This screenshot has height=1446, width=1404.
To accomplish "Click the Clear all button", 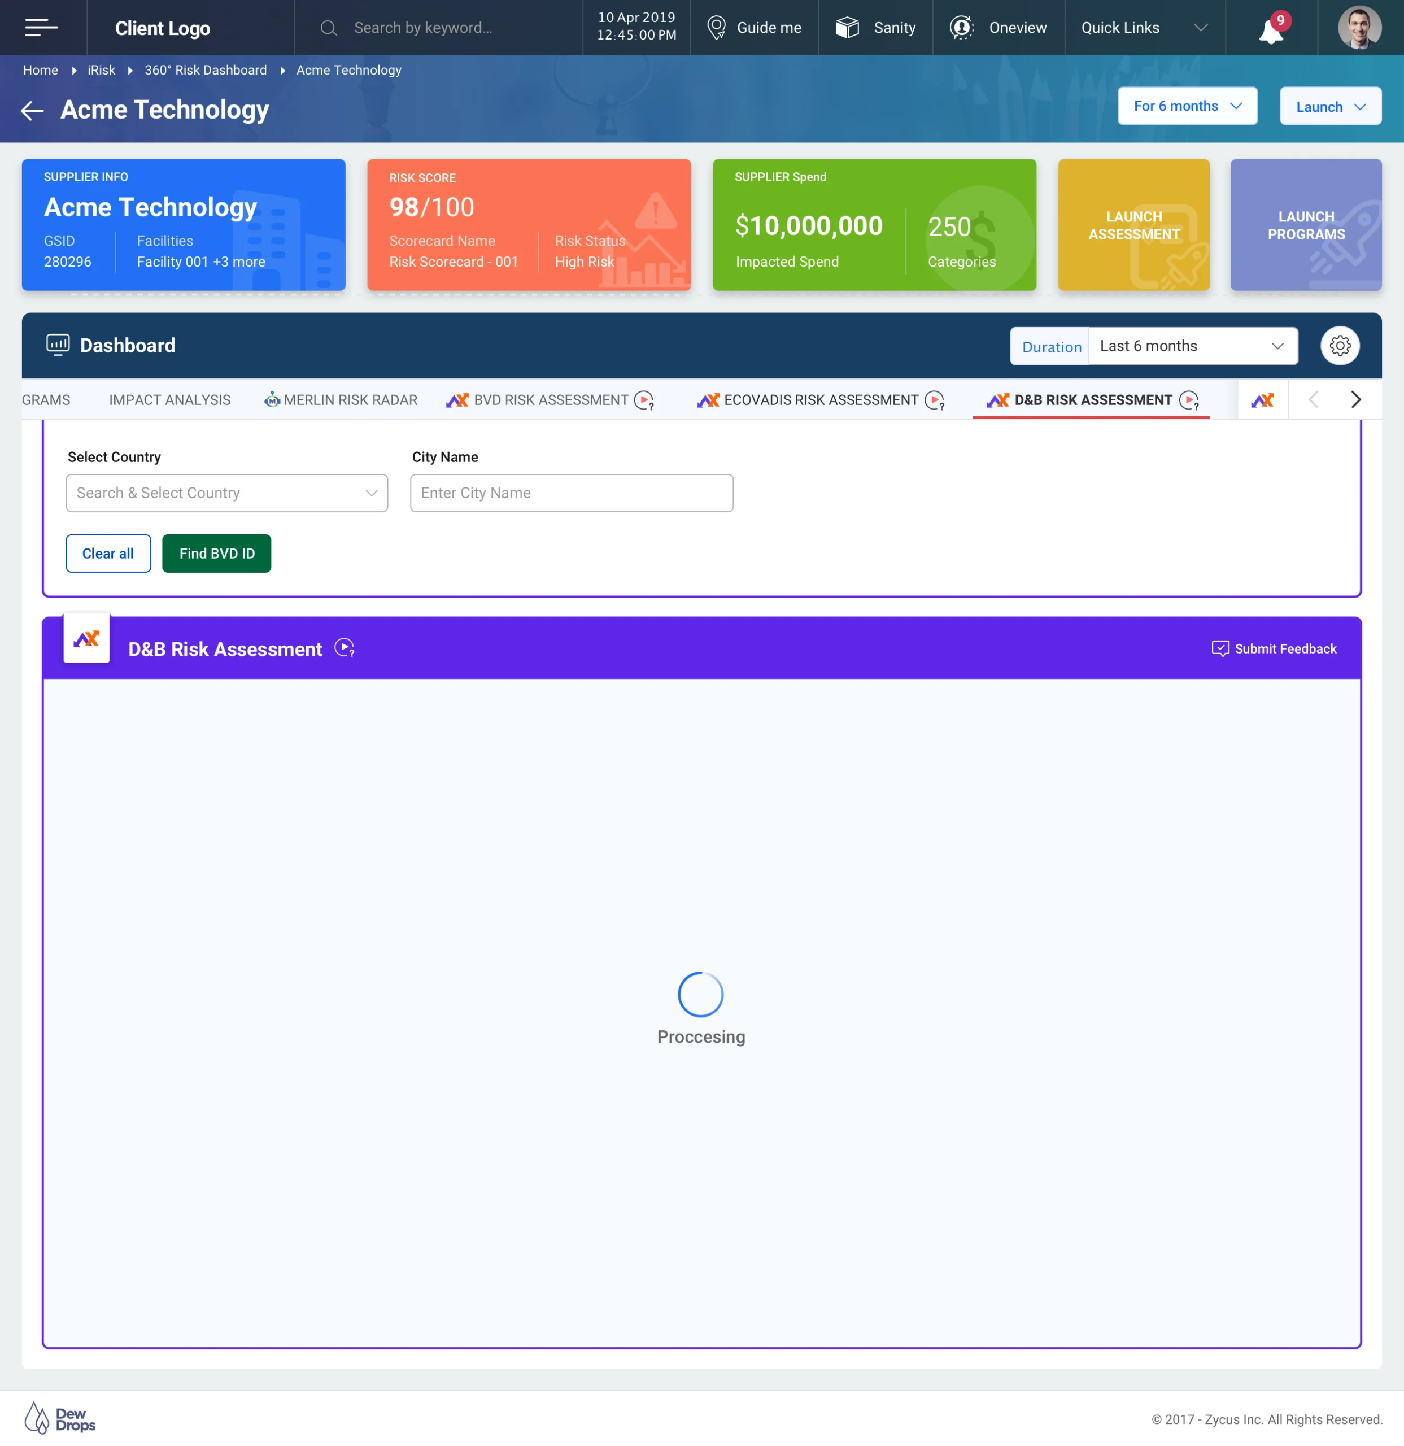I will click(108, 554).
